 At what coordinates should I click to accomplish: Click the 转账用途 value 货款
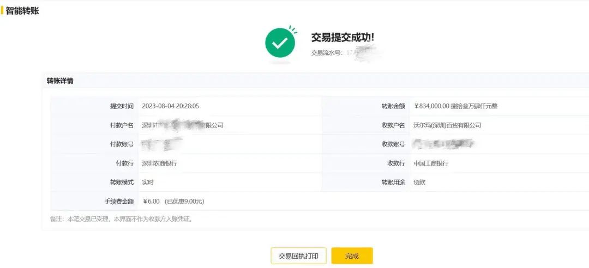(x=419, y=182)
